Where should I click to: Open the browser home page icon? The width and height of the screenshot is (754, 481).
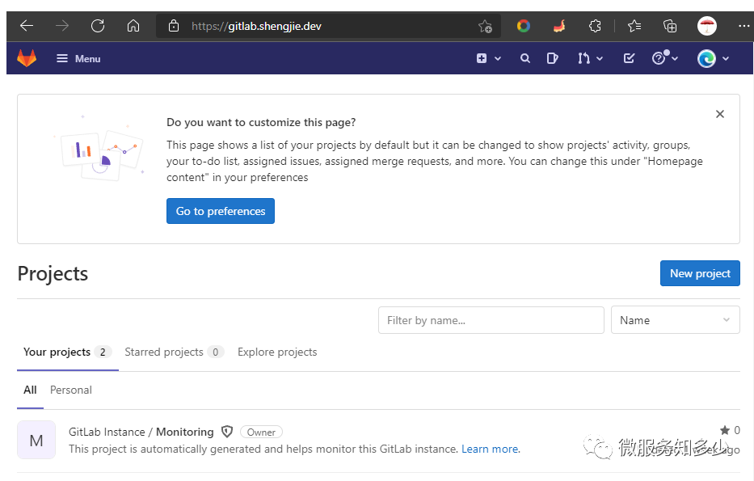[x=133, y=26]
